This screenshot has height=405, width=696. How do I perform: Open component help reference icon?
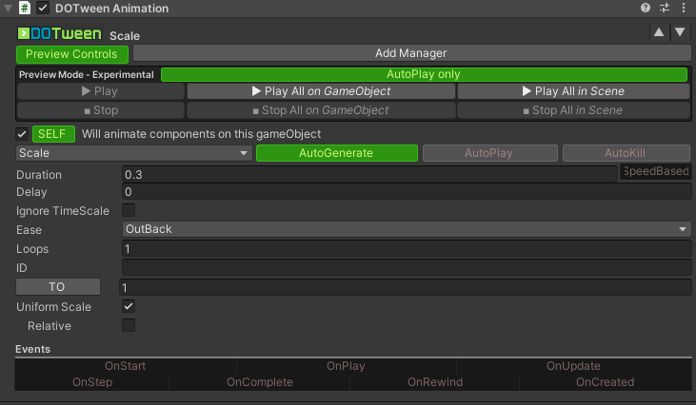pos(646,8)
